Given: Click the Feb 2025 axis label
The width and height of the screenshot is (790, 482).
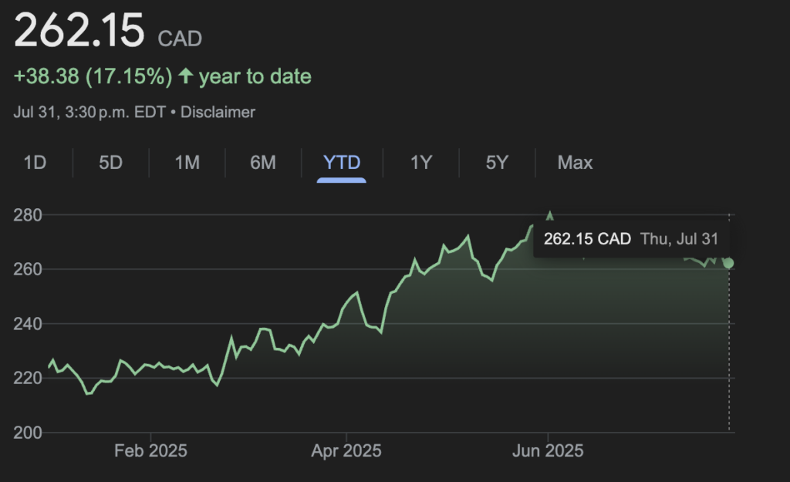Looking at the screenshot, I should [x=150, y=451].
